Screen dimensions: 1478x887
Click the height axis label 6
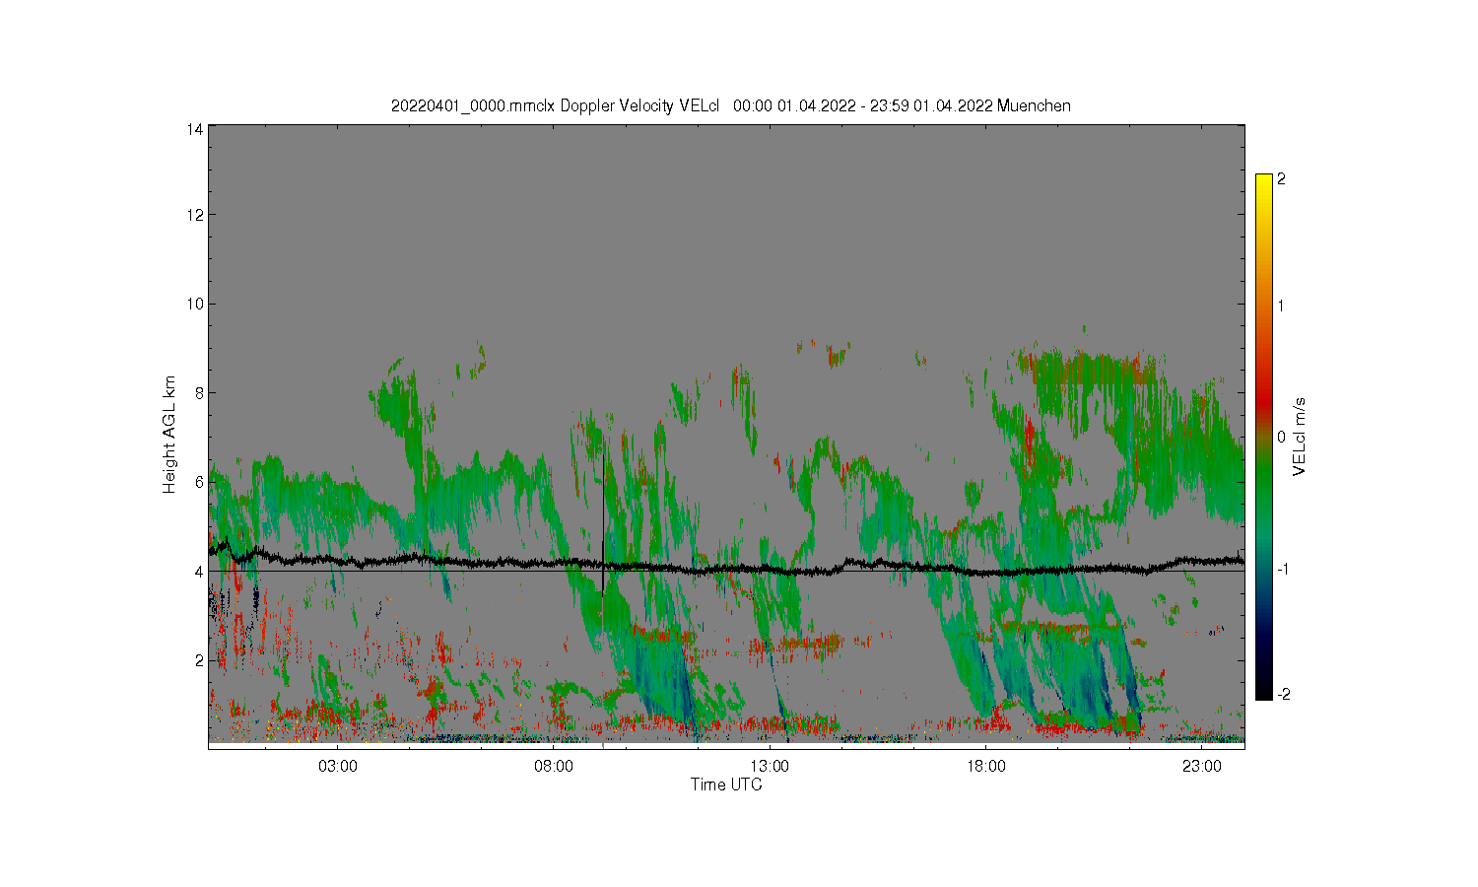200,482
